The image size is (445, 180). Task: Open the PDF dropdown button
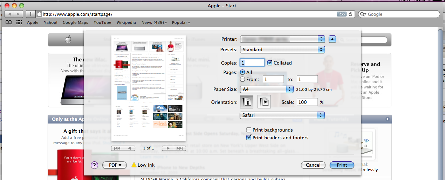[x=114, y=165]
